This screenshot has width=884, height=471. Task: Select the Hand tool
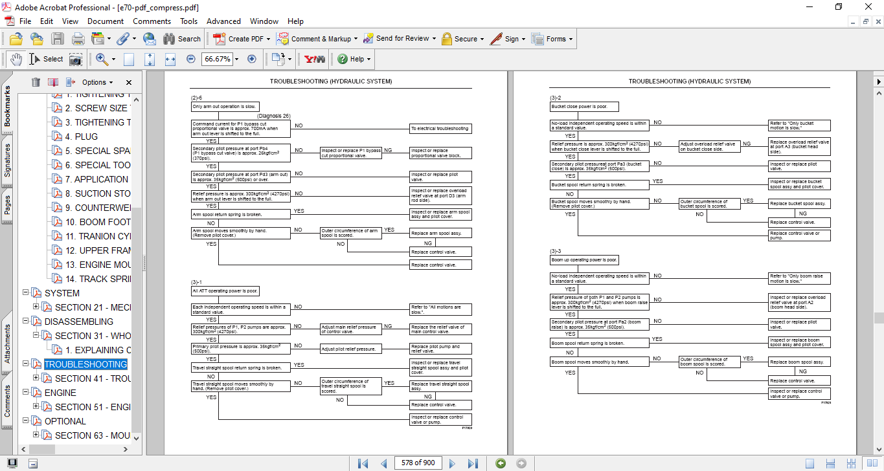coord(16,59)
